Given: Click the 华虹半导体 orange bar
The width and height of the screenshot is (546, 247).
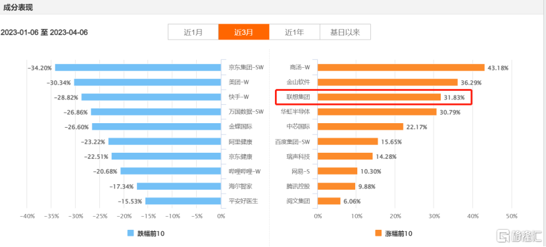Looking at the screenshot, I should [377, 111].
